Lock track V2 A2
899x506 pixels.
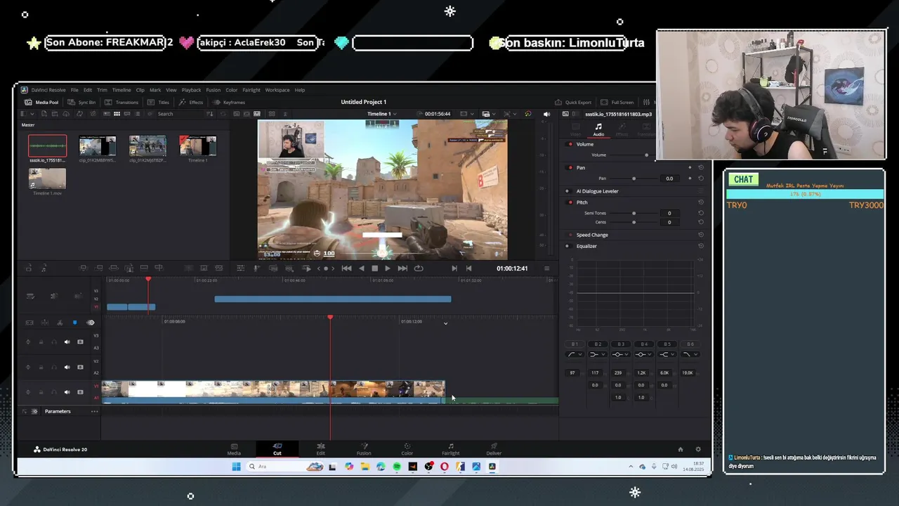41,367
